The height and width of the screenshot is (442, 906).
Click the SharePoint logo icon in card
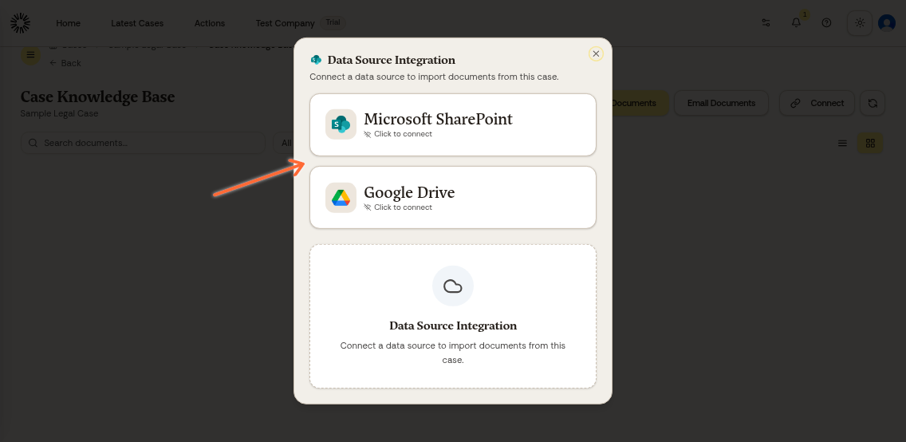coord(341,124)
